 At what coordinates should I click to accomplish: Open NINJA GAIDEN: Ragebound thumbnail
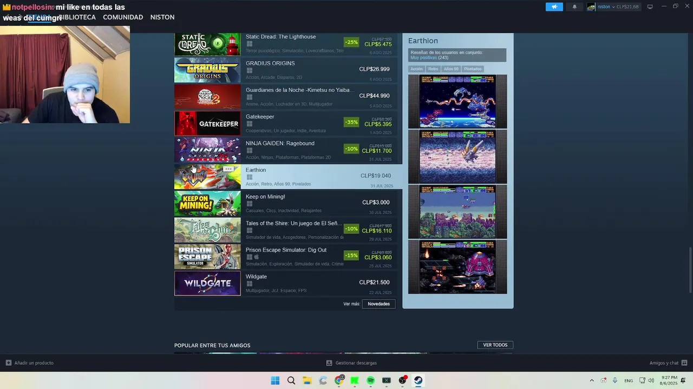207,150
